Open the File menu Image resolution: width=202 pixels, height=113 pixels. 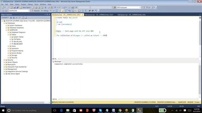pos(2,4)
